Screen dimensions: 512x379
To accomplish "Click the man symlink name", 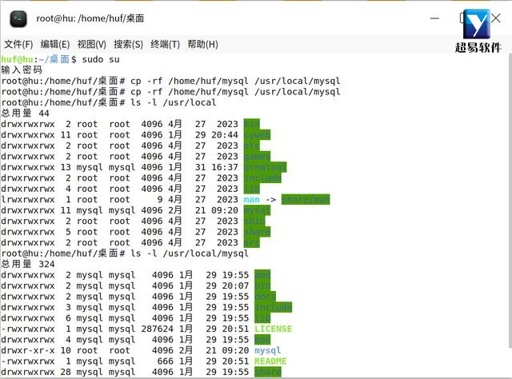I will coord(251,199).
